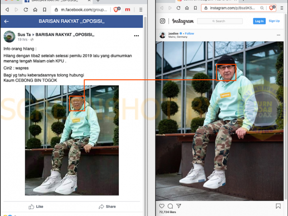This screenshot has width=288, height=216.
Task: Reload the Facebook browser page
Action: (26, 9)
